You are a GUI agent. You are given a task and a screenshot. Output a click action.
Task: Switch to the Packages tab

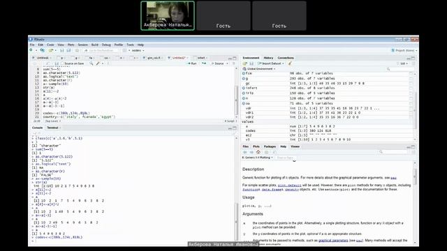(270, 146)
